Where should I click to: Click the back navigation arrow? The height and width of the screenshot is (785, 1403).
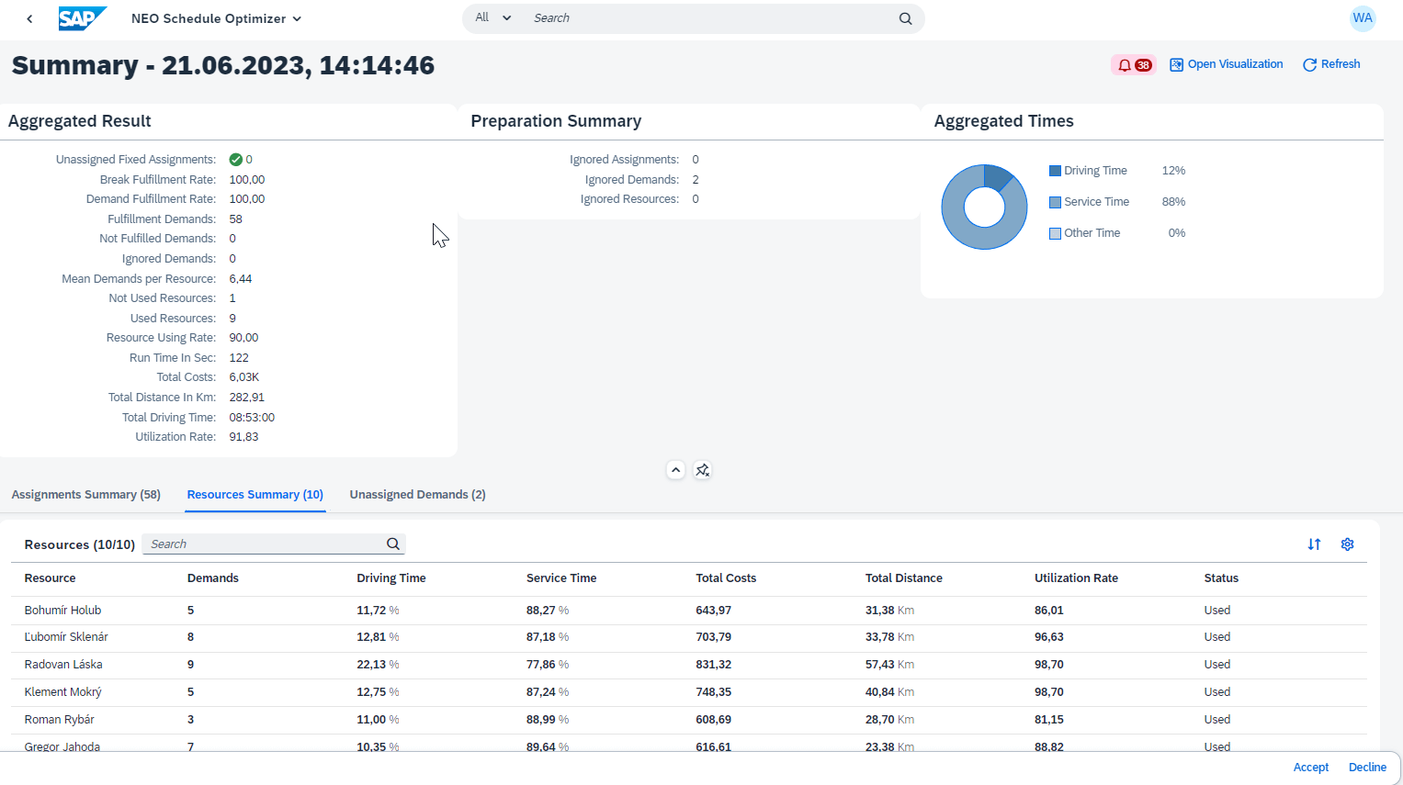[29, 18]
